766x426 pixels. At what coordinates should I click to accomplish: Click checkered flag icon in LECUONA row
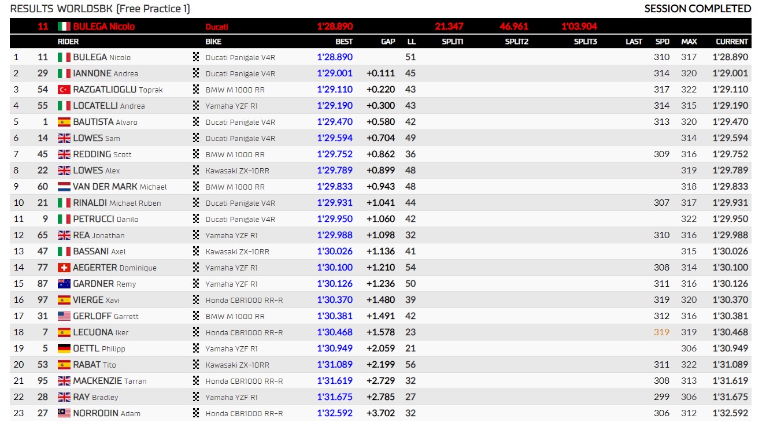coord(196,332)
